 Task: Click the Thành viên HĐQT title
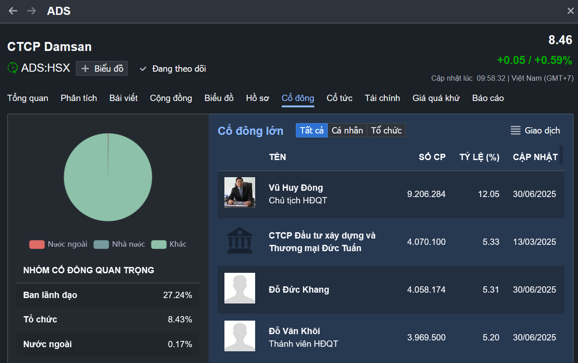click(x=303, y=344)
